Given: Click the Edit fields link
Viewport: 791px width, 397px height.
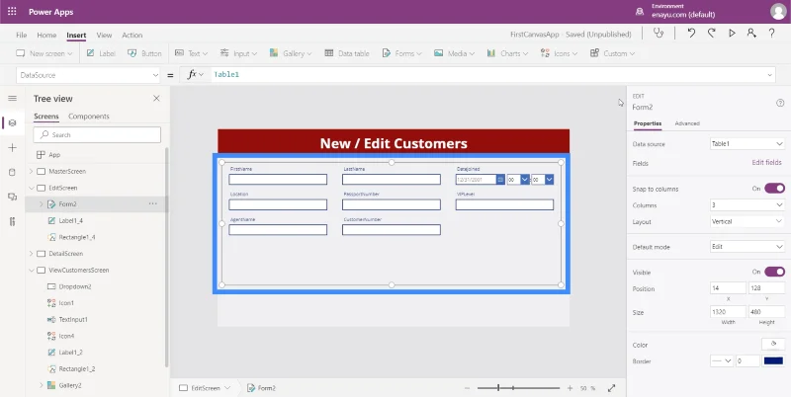Looking at the screenshot, I should pos(767,162).
